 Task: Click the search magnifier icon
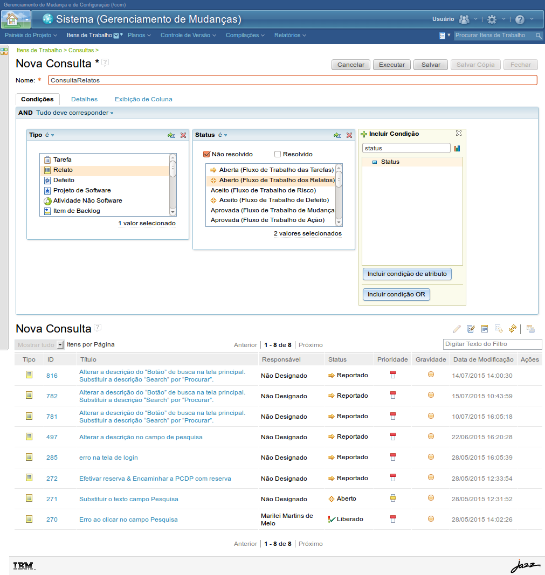point(539,36)
